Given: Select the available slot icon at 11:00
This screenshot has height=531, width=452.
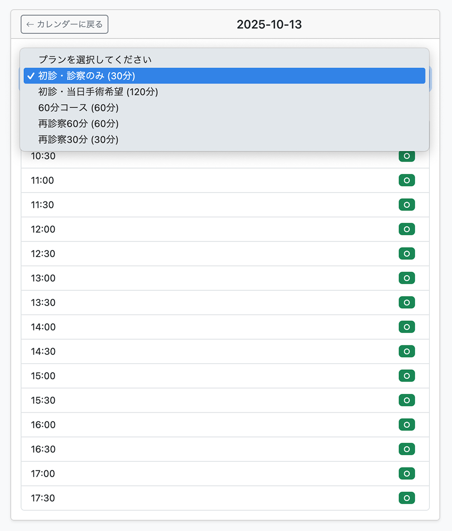Looking at the screenshot, I should point(406,181).
